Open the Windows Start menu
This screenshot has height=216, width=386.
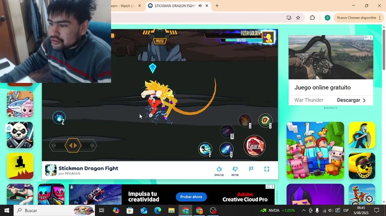pos(7,210)
